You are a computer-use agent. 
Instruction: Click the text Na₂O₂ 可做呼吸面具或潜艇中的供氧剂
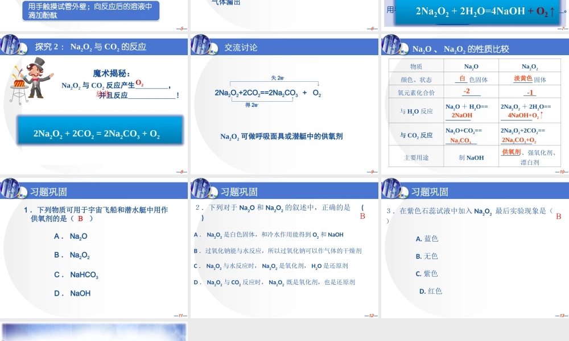tap(282, 136)
